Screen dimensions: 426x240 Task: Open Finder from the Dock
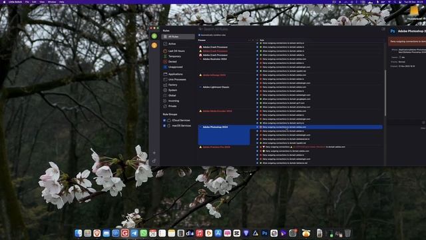coord(79,233)
